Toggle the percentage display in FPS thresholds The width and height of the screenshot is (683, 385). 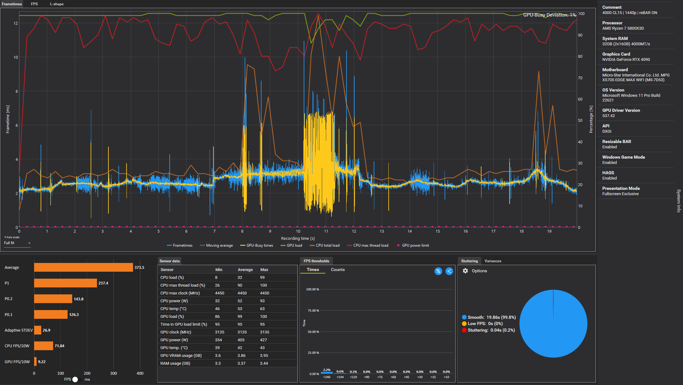click(438, 271)
